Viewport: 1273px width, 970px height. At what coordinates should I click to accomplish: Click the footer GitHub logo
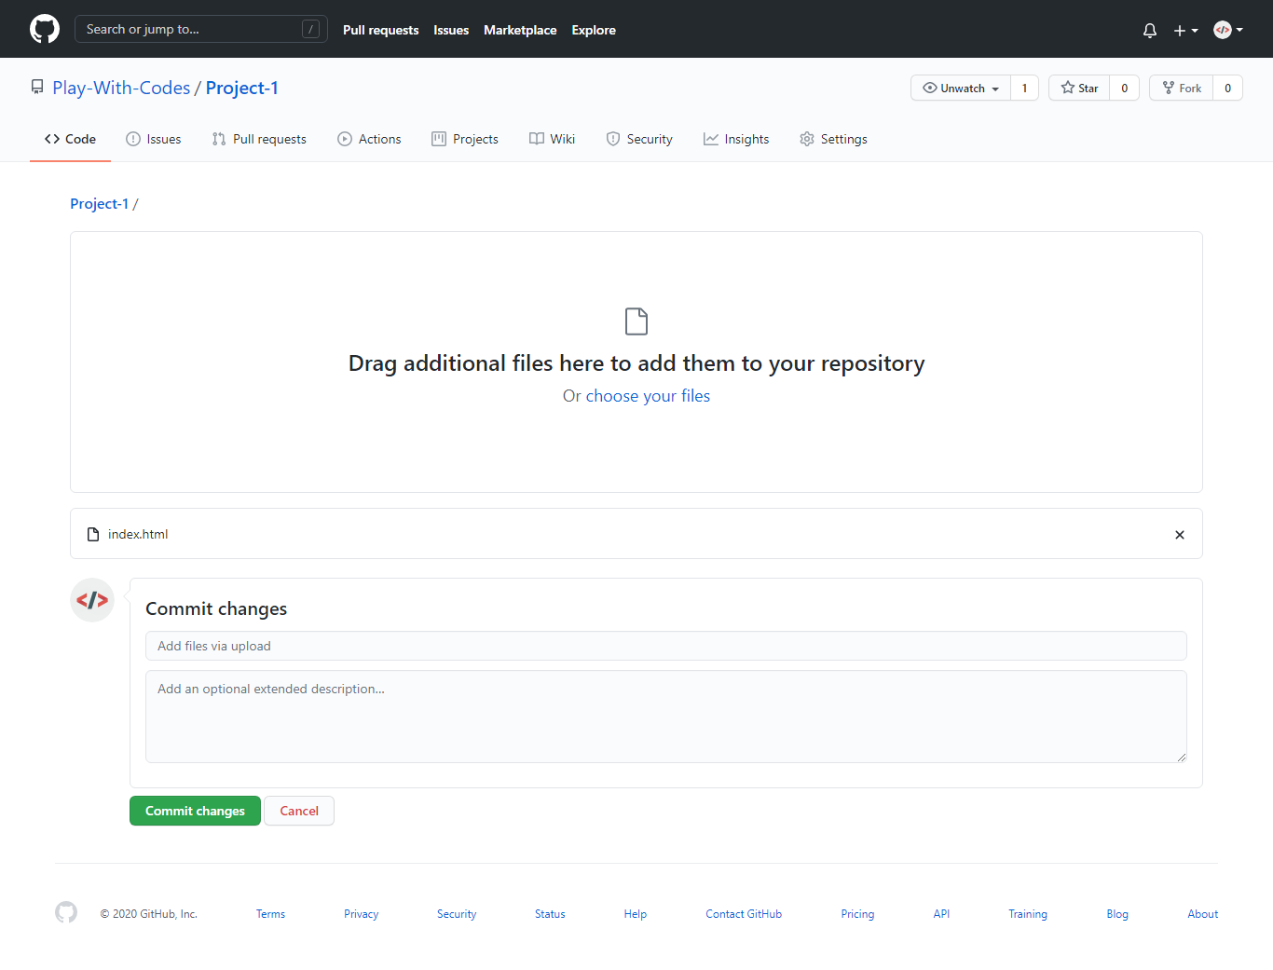[66, 912]
